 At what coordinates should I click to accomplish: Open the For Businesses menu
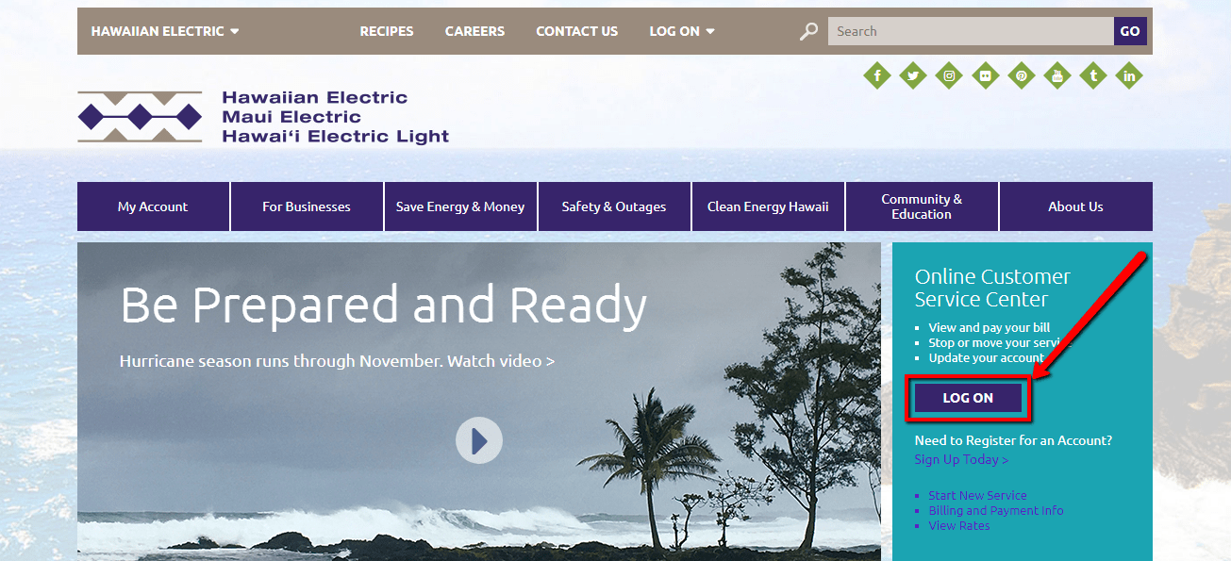click(307, 206)
